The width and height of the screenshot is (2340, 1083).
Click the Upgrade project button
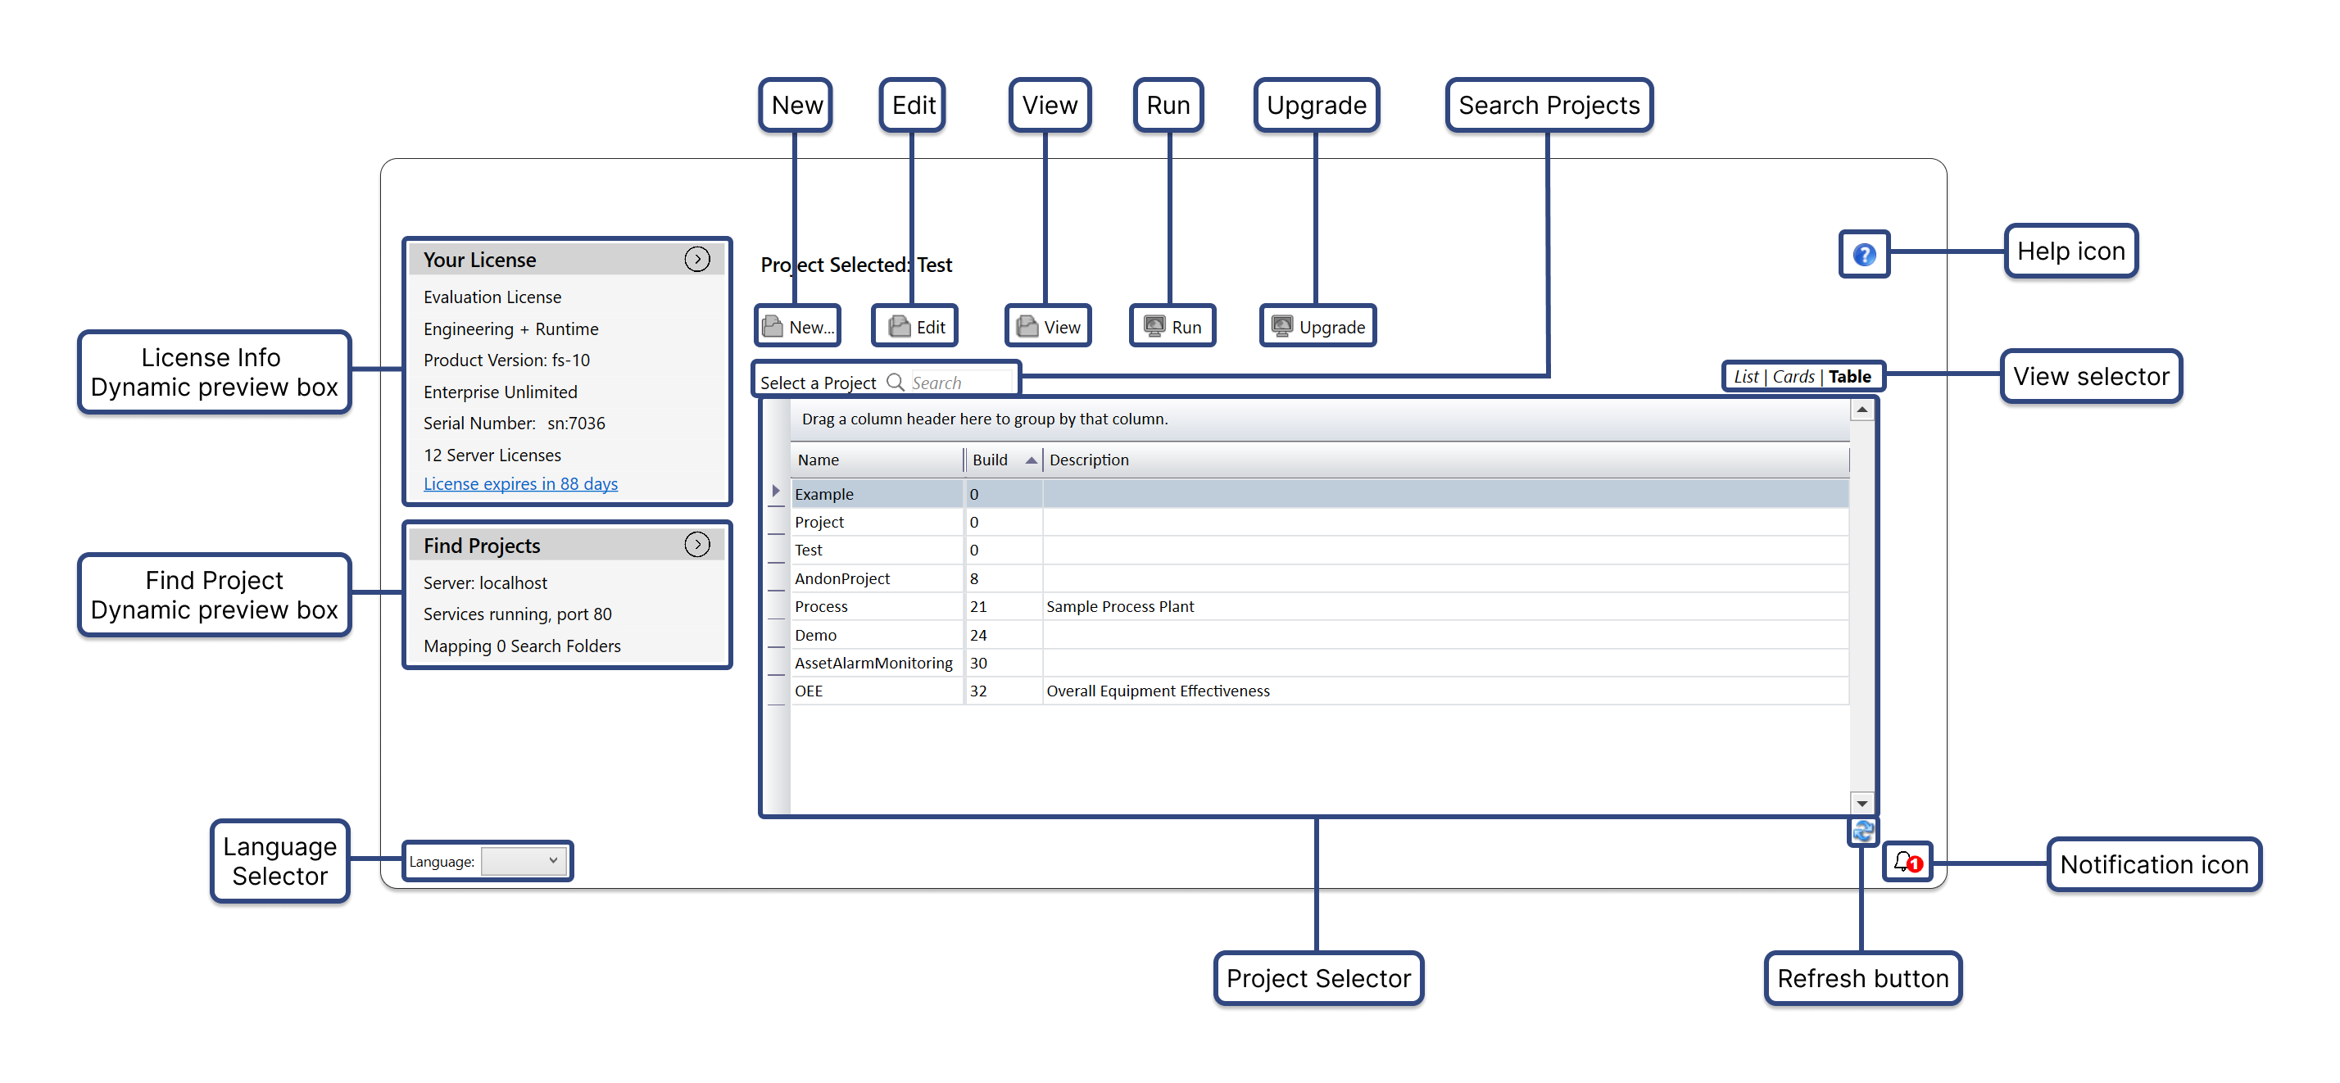point(1317,327)
